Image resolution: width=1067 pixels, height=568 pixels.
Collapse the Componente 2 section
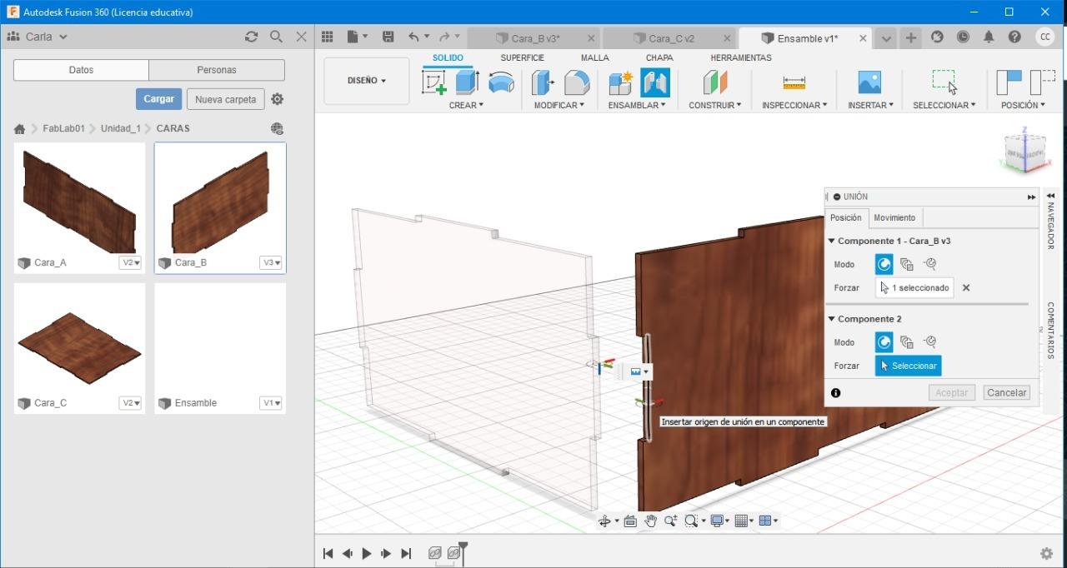831,319
